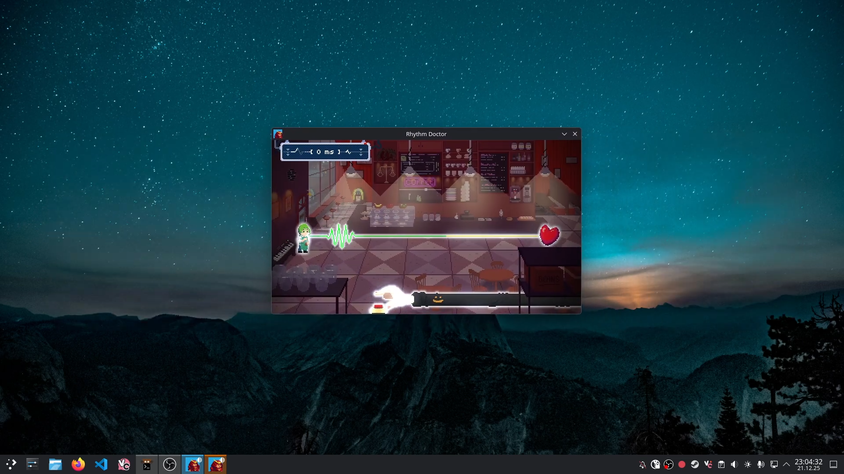Launch Firefox from the taskbar
Viewport: 844px width, 474px height.
click(78, 464)
